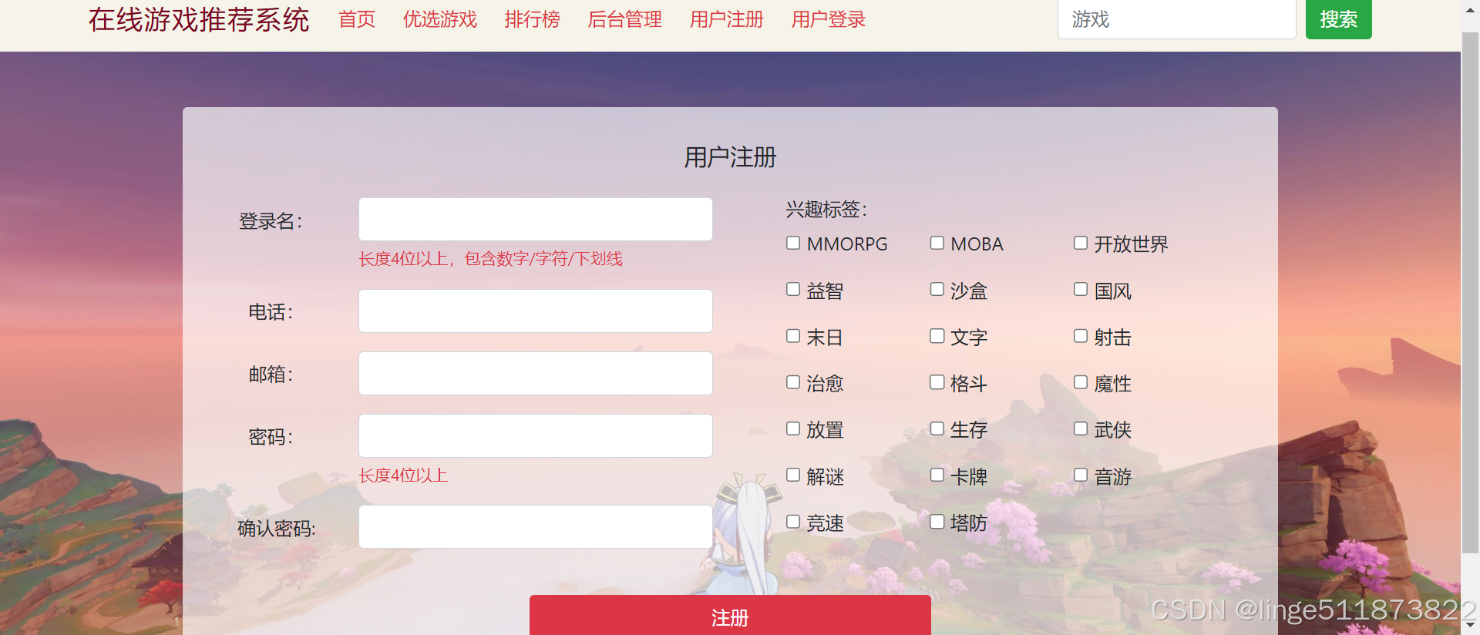Click the 登录名 input field
Image resolution: width=1480 pixels, height=635 pixels.
[536, 219]
